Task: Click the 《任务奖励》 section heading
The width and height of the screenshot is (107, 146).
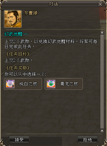Action: [x=18, y=68]
